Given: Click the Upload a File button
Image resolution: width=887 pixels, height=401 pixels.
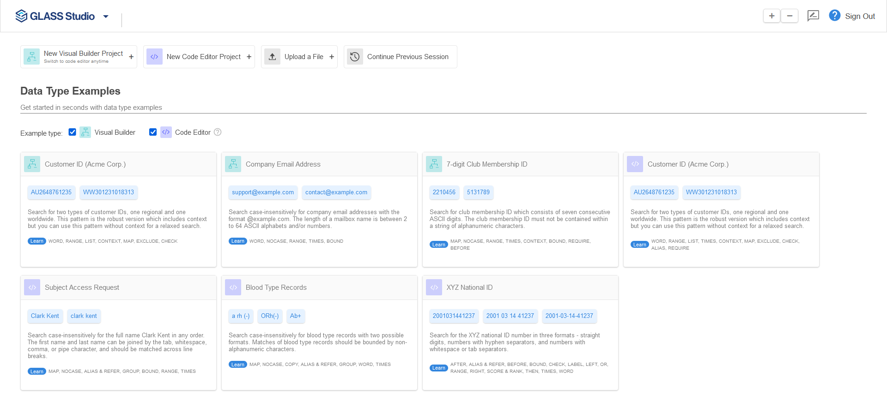Looking at the screenshot, I should (x=299, y=57).
